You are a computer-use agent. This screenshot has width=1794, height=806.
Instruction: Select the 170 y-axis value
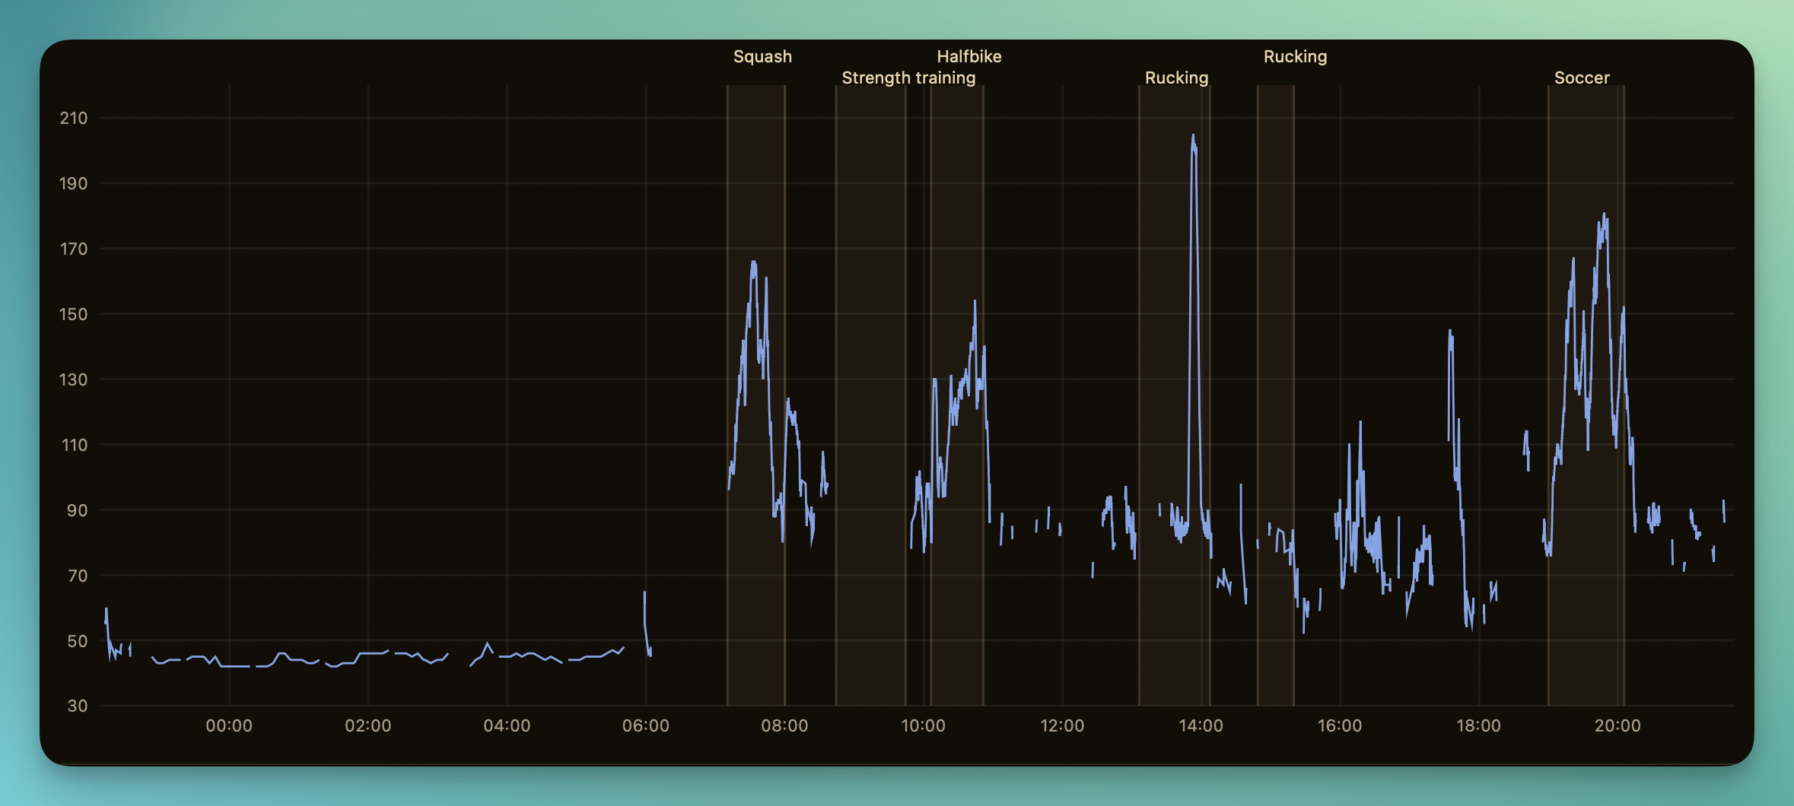click(x=74, y=249)
